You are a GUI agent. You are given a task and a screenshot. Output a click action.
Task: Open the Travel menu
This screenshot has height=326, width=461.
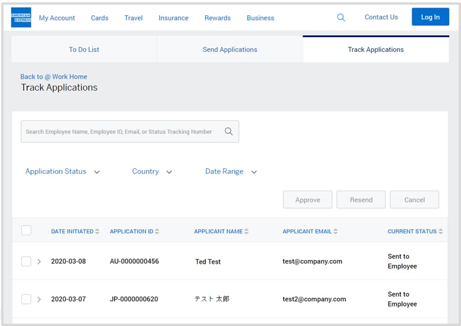133,18
